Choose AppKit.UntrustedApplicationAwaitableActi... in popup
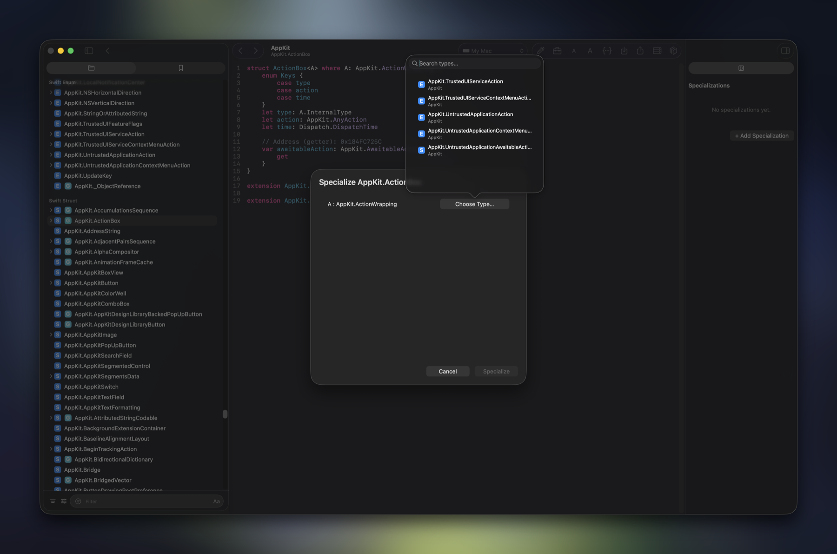 coord(475,150)
